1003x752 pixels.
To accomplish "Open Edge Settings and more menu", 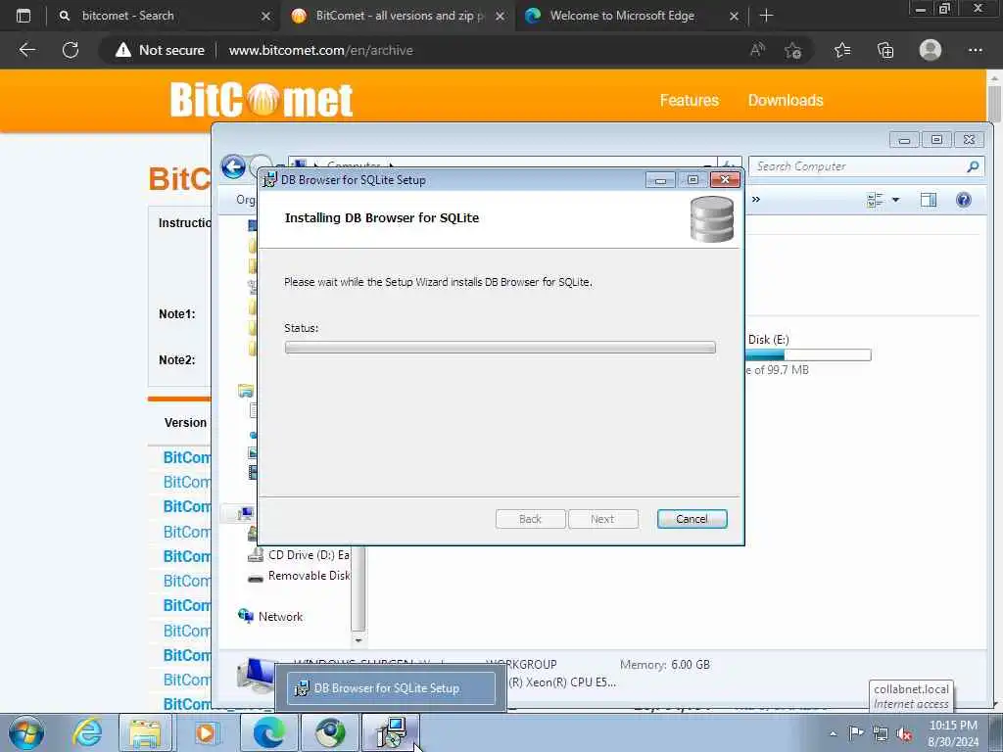I will [x=975, y=50].
